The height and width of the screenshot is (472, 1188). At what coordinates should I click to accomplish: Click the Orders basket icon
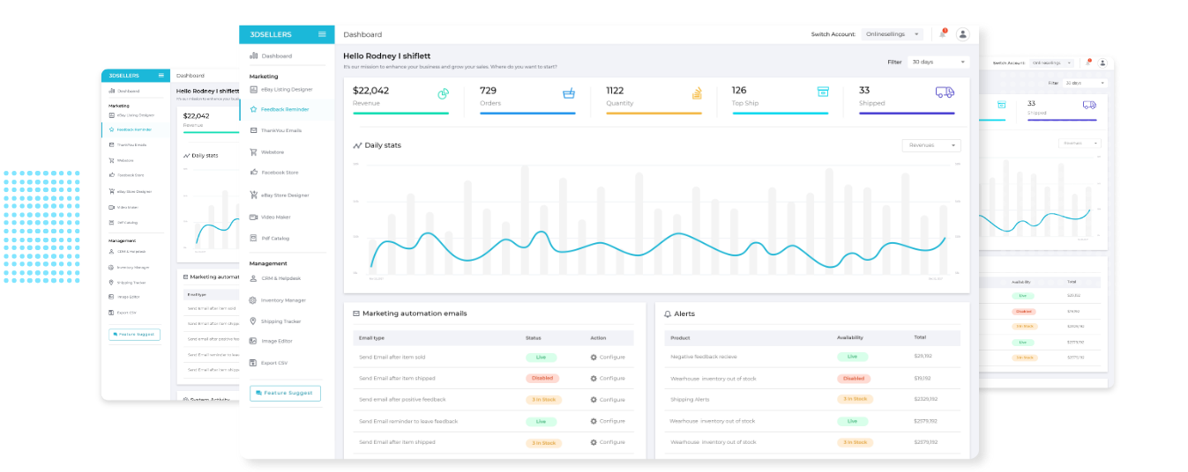point(569,92)
